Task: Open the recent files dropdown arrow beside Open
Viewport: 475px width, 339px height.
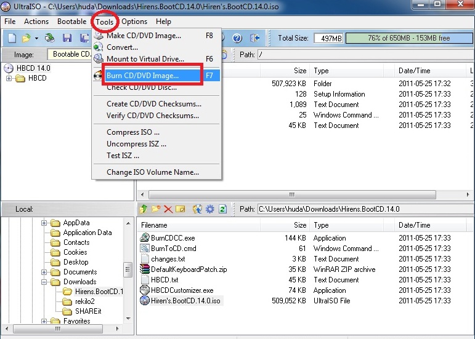Action: point(36,38)
